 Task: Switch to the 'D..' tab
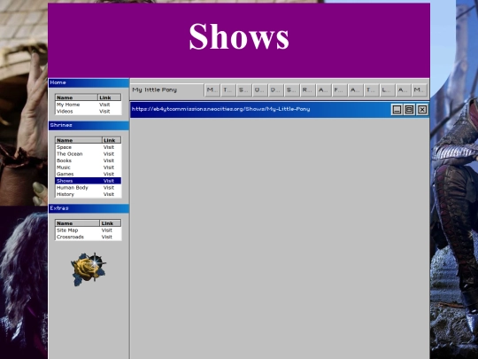[275, 90]
